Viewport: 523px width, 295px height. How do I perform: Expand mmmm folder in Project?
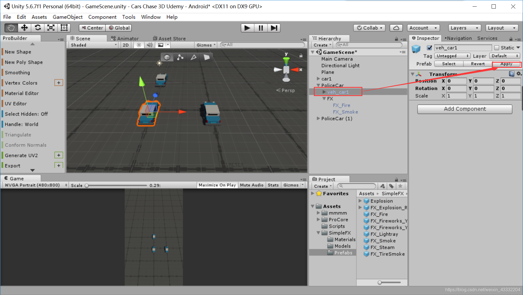[x=318, y=213]
